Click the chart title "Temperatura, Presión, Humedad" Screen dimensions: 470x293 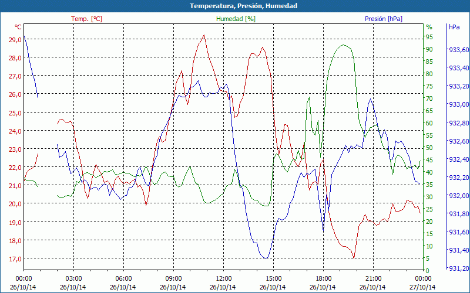(243, 6)
